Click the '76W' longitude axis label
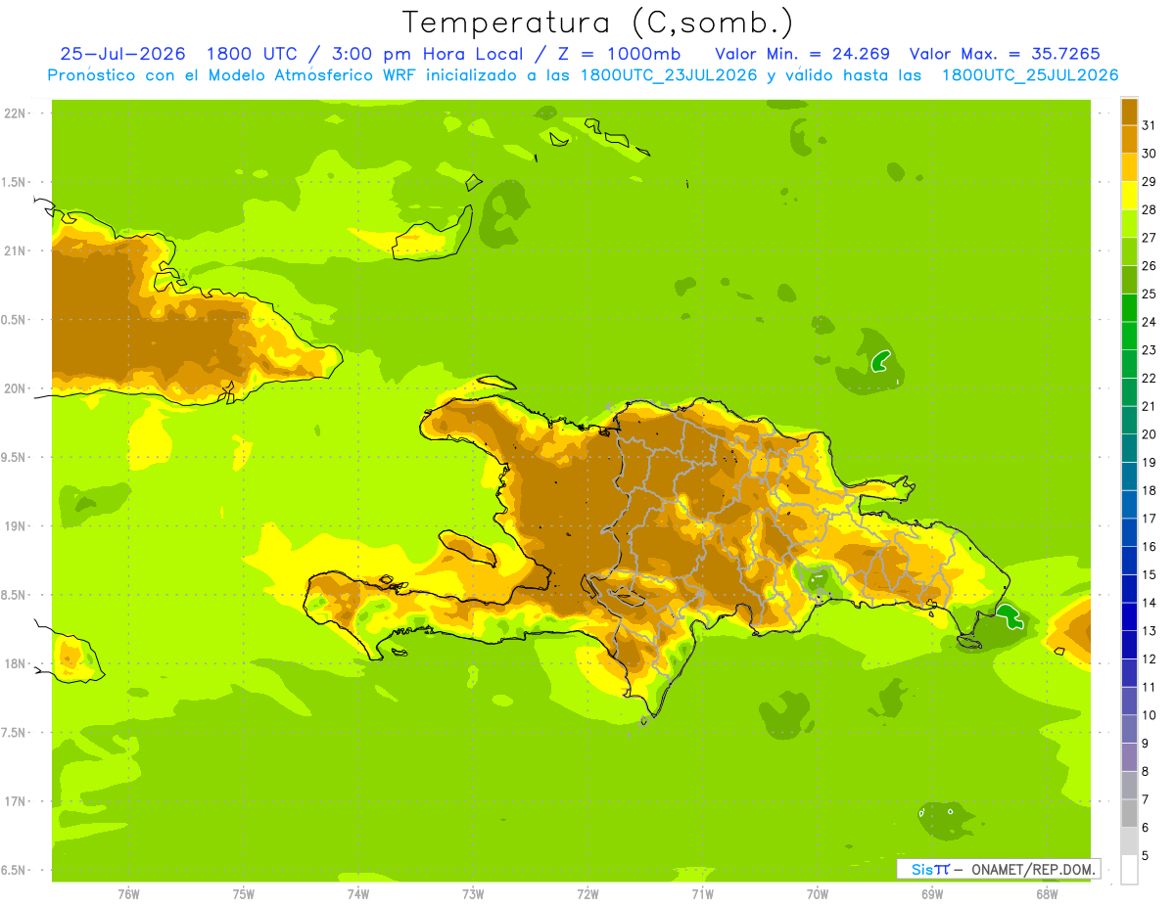This screenshot has height=907, width=1175. [x=128, y=893]
